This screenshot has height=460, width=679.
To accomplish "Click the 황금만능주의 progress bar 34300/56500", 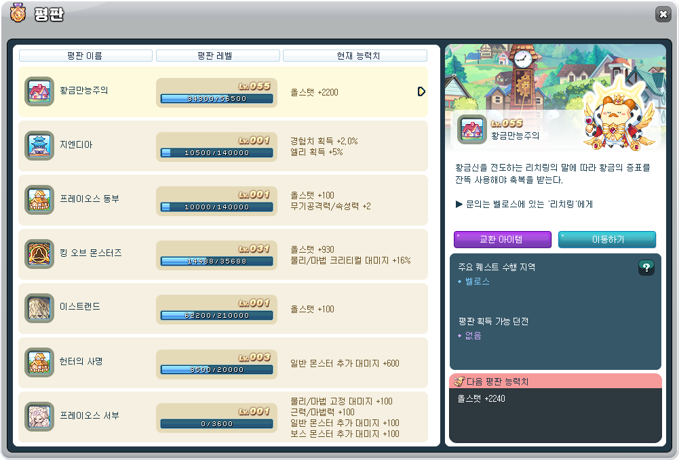I will pyautogui.click(x=216, y=99).
